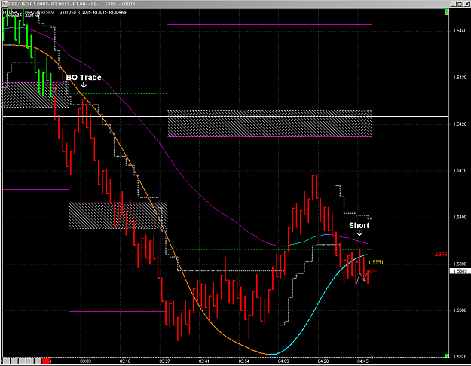Screen dimensions: 471x366
Task: Select the 'BO Trade' annotation label
Action: tap(84, 78)
